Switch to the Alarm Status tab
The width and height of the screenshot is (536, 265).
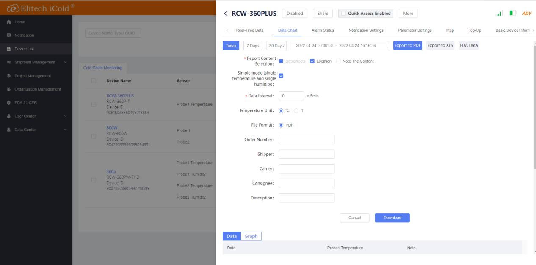point(323,30)
